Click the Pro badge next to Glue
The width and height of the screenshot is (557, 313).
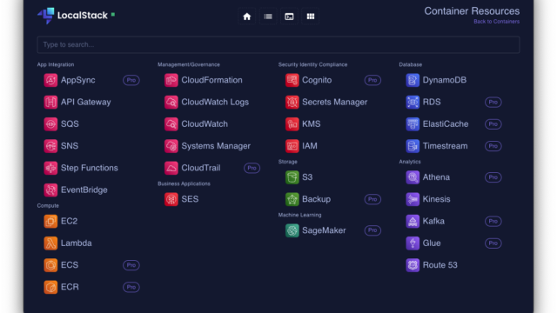[493, 243]
